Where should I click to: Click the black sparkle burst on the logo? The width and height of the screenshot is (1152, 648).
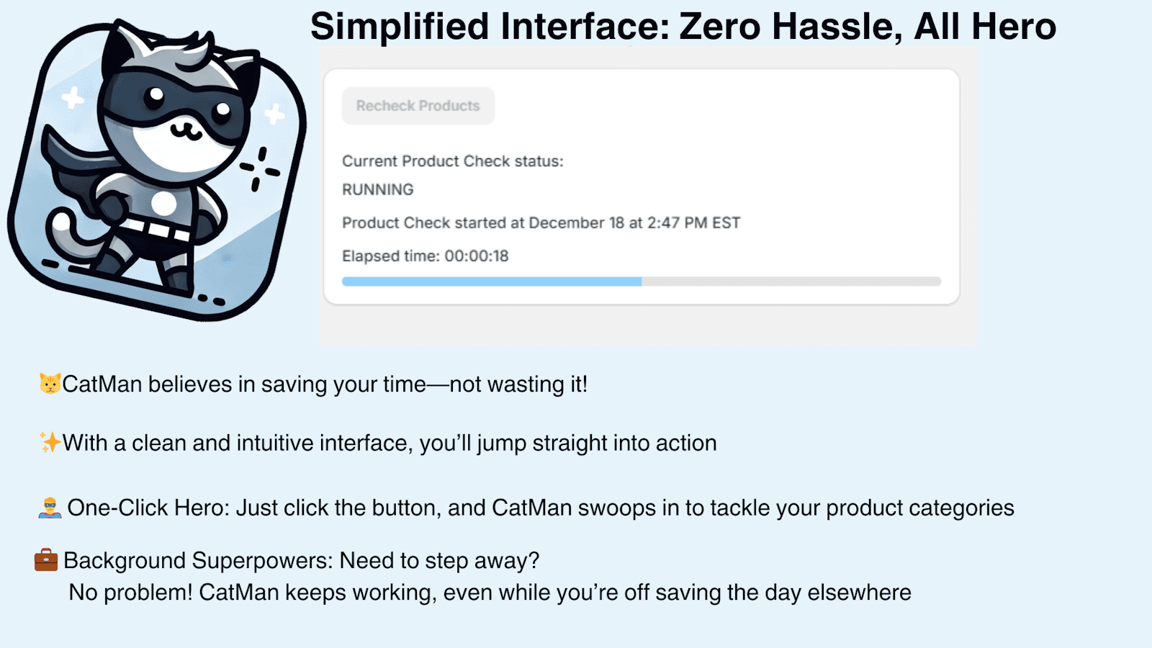click(260, 169)
